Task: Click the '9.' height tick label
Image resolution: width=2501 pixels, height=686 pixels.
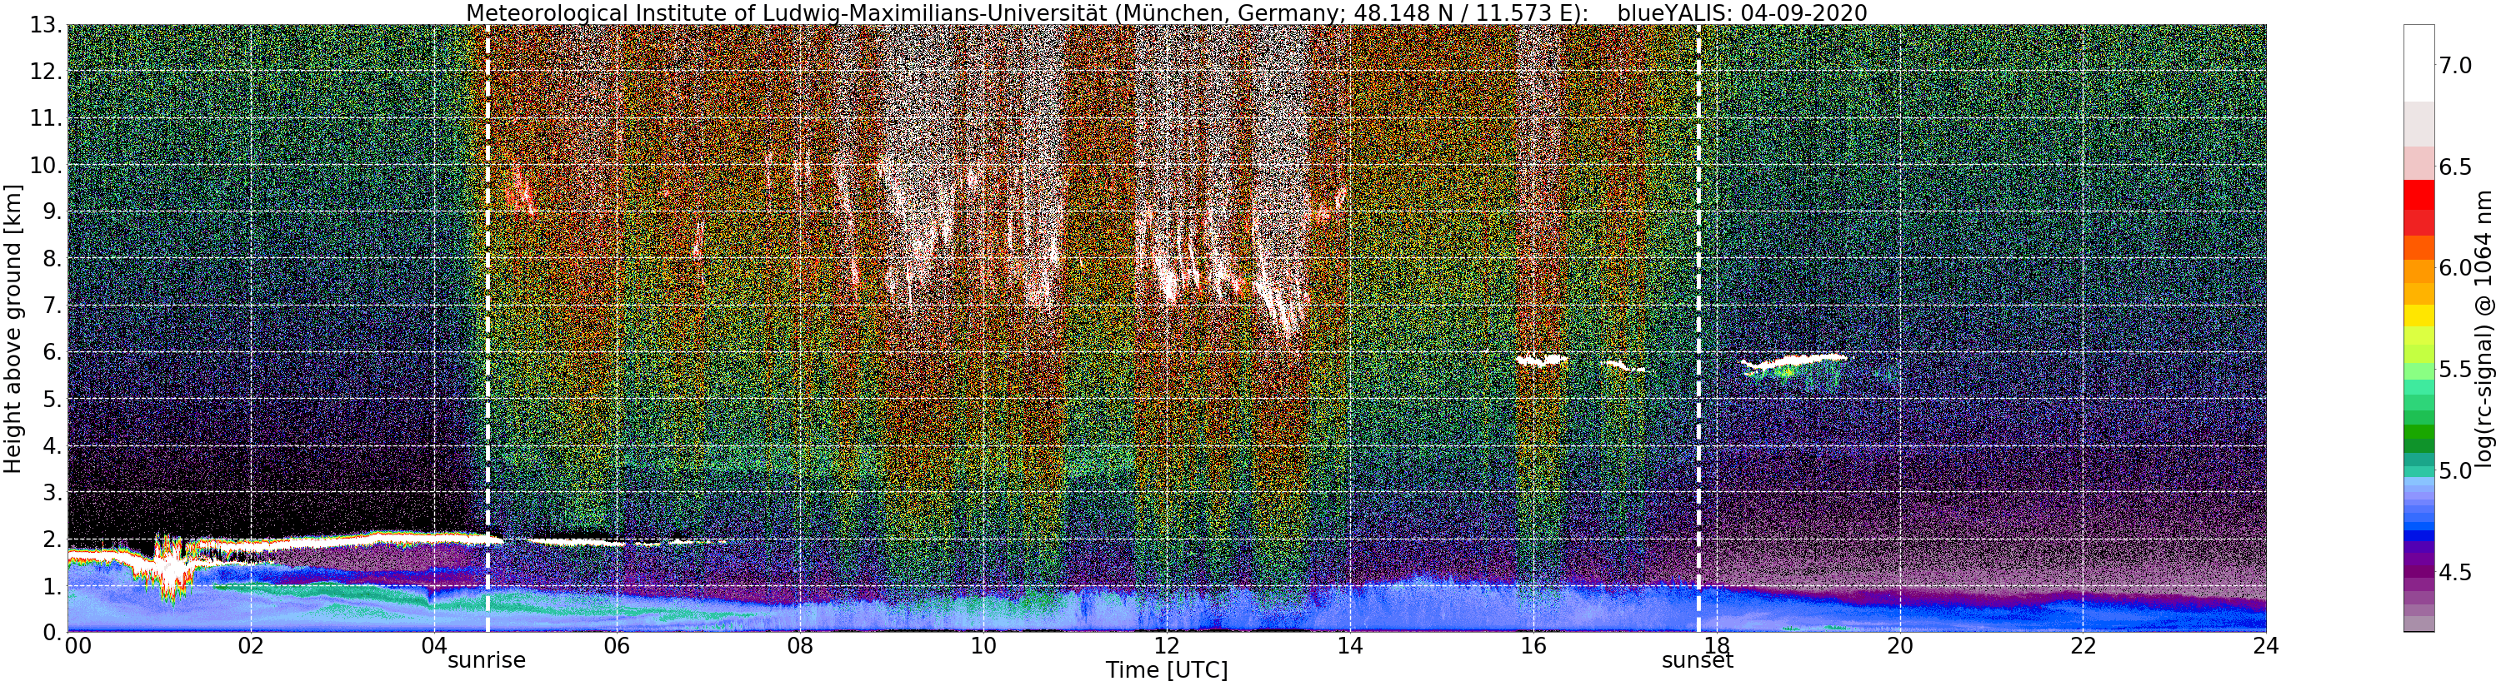Action: pos(52,211)
